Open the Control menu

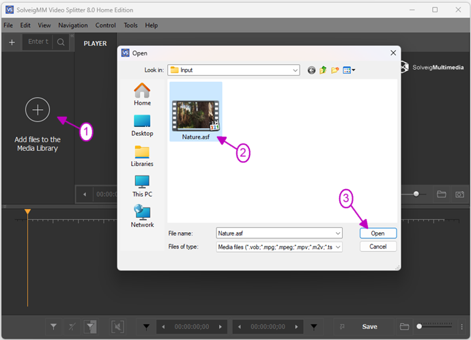105,25
